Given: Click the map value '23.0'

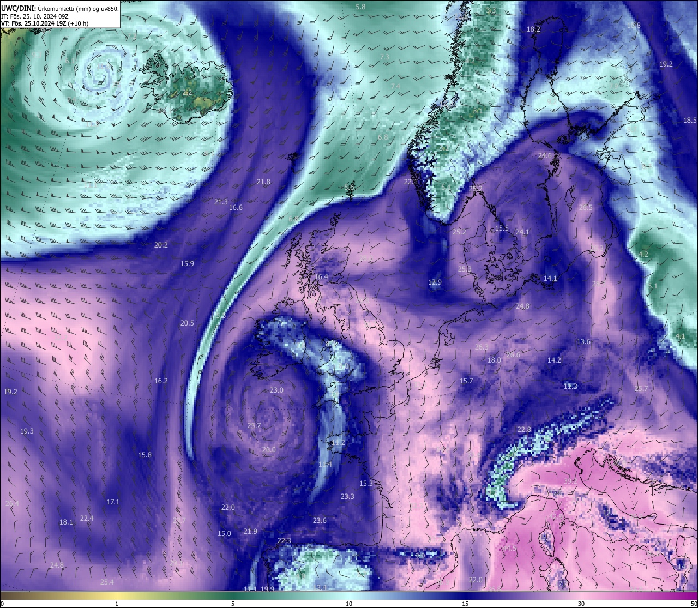Looking at the screenshot, I should pyautogui.click(x=276, y=390).
